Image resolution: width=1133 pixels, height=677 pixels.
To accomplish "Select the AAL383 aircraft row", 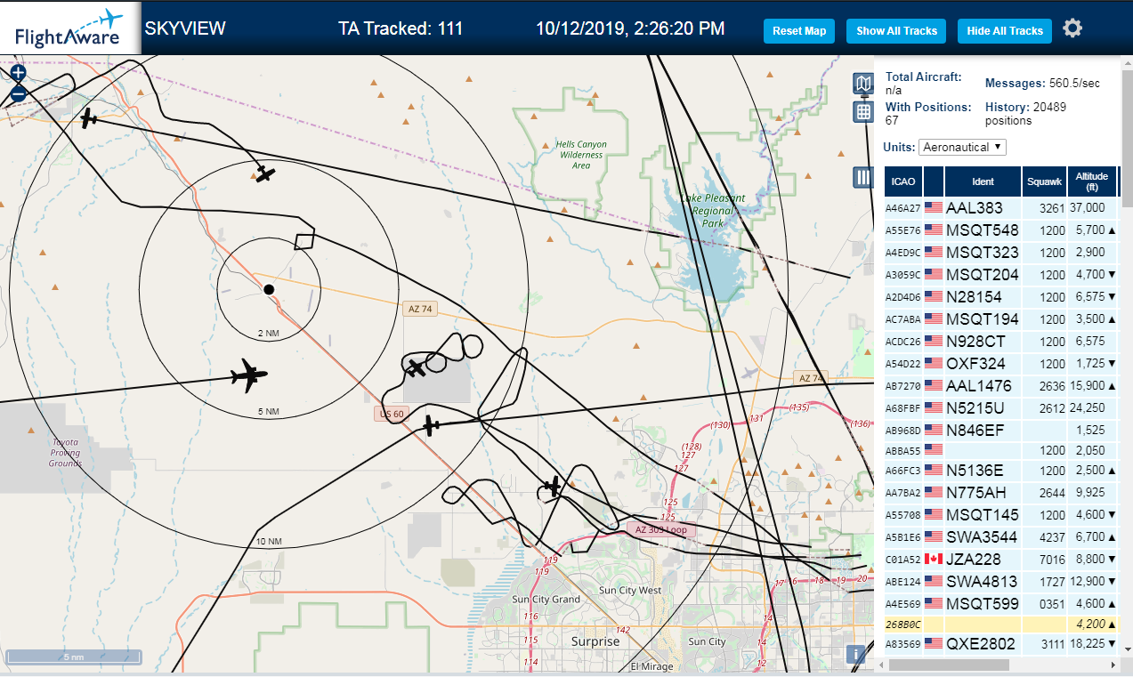I will pyautogui.click(x=1001, y=208).
